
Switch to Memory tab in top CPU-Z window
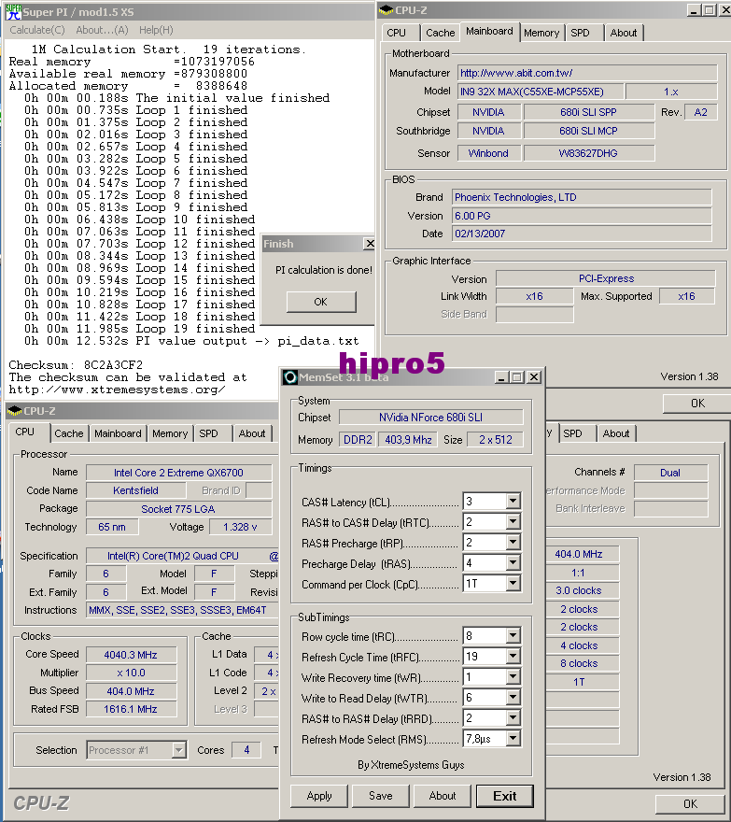click(x=541, y=33)
